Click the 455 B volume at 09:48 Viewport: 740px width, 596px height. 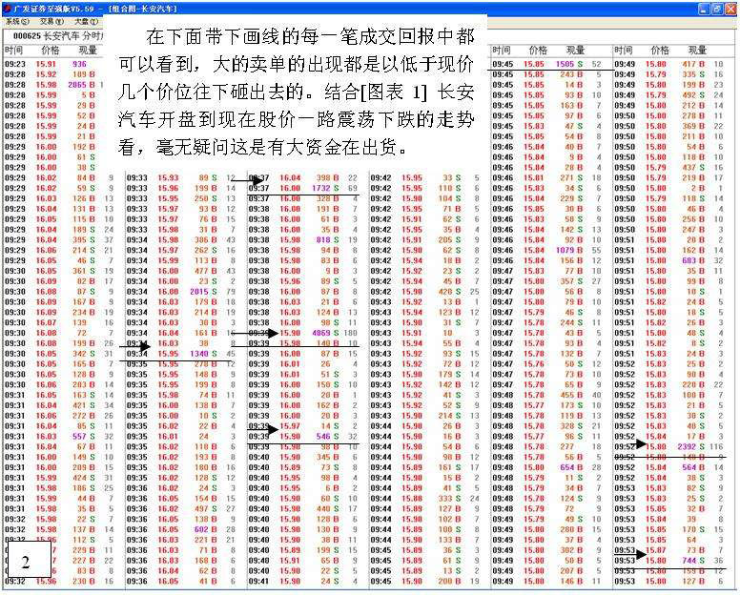570,395
